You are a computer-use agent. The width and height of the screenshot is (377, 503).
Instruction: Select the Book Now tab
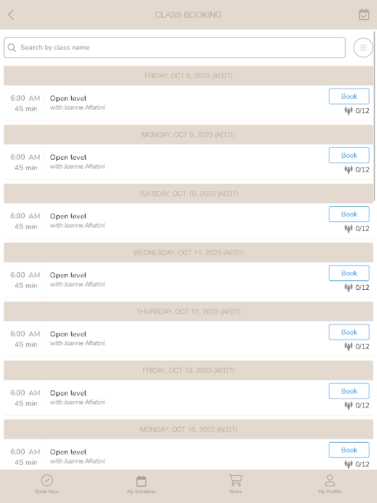tap(46, 484)
